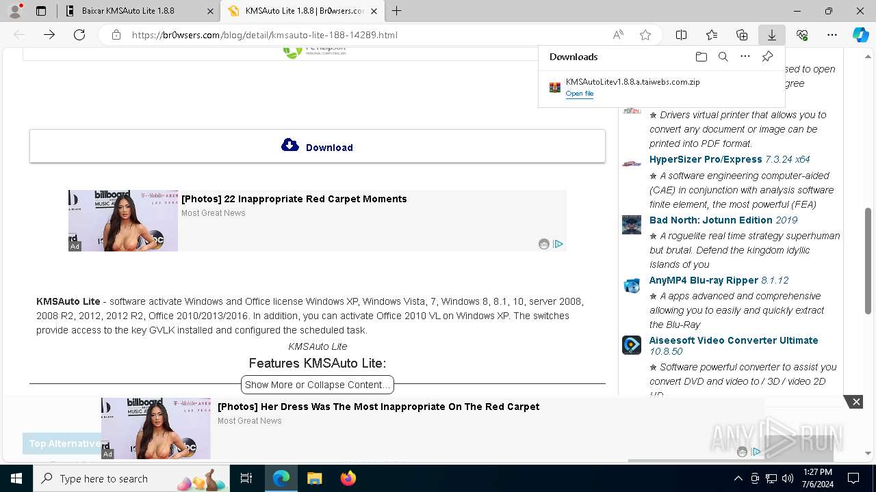The image size is (876, 492).
Task: Click the upper ad thumbnail image
Action: point(123,221)
